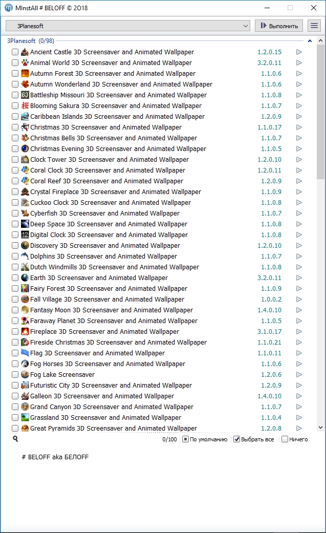Toggle the 'По умолчанию' checkbox
Screen dimensions: 326x533
[x=185, y=439]
